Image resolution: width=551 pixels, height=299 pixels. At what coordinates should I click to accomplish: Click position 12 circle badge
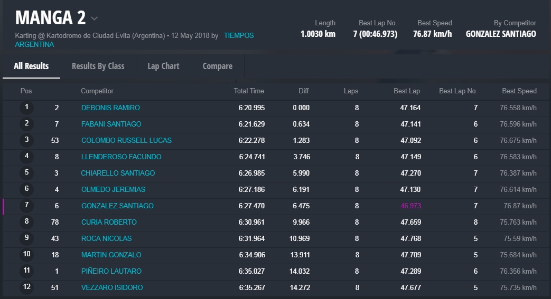[26, 287]
